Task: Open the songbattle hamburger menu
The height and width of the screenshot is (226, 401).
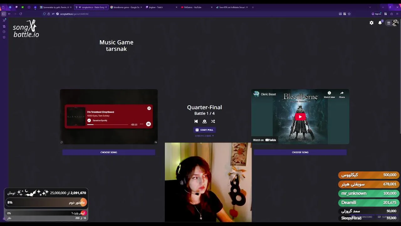Action: tap(388, 23)
